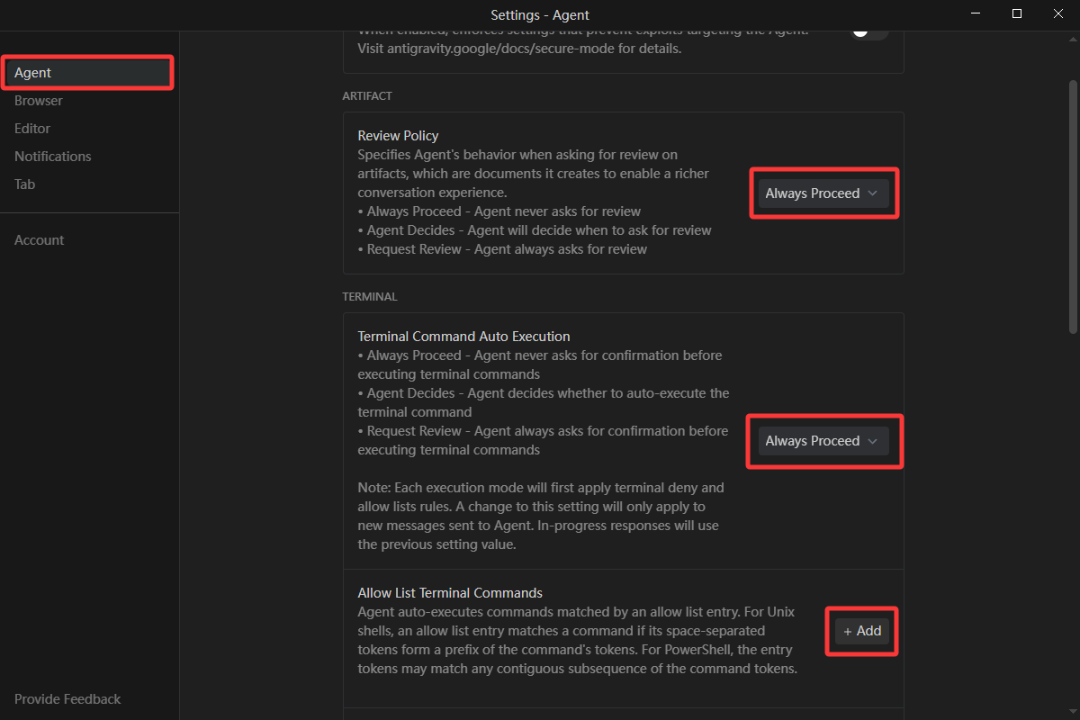Toggle the secure mode switch at the top
Screen dimensions: 1080x720
point(869,31)
